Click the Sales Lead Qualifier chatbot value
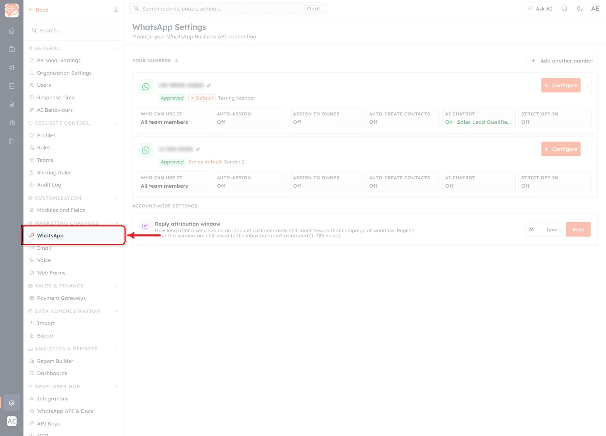 coord(478,122)
